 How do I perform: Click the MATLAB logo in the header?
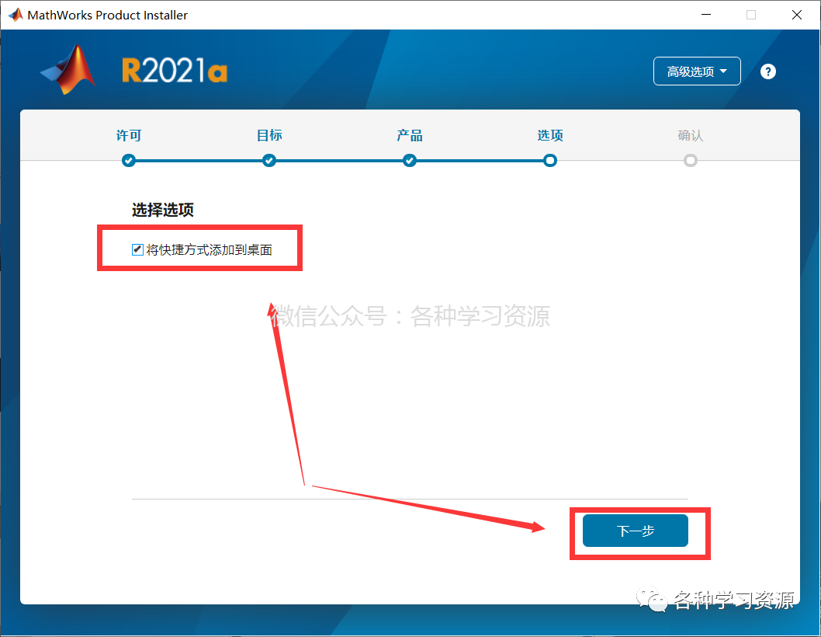[68, 70]
